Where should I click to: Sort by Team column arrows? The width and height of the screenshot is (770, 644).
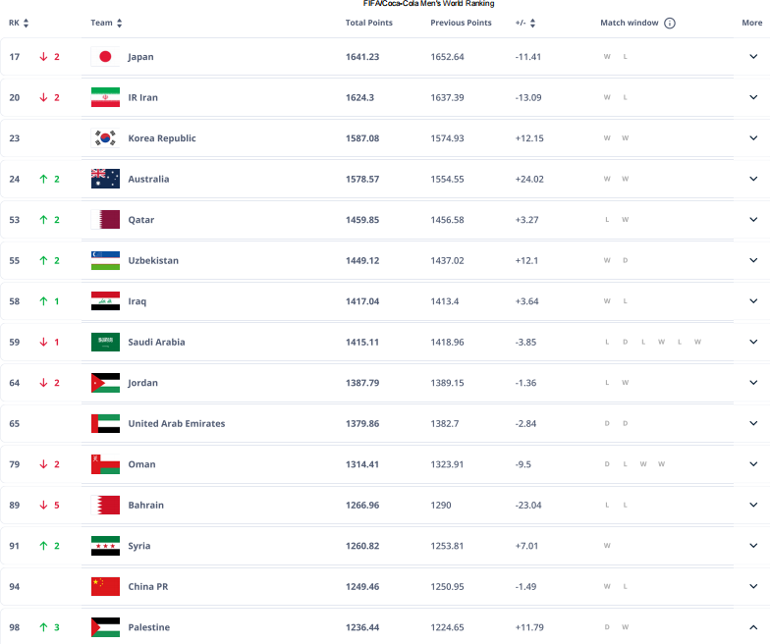(x=120, y=24)
